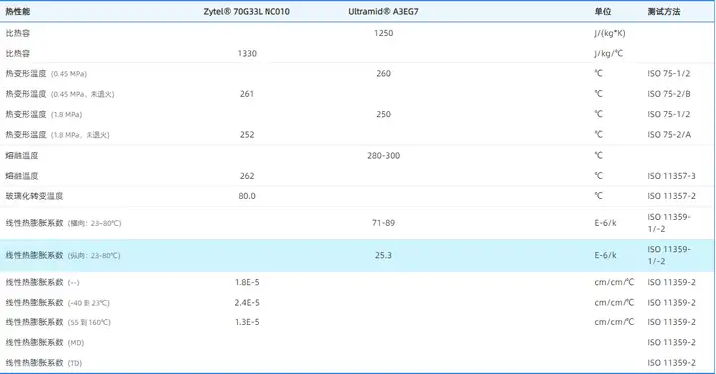Click the highlighted 线性热膨胀系数 (纵向) row label
The width and height of the screenshot is (716, 374).
63,255
